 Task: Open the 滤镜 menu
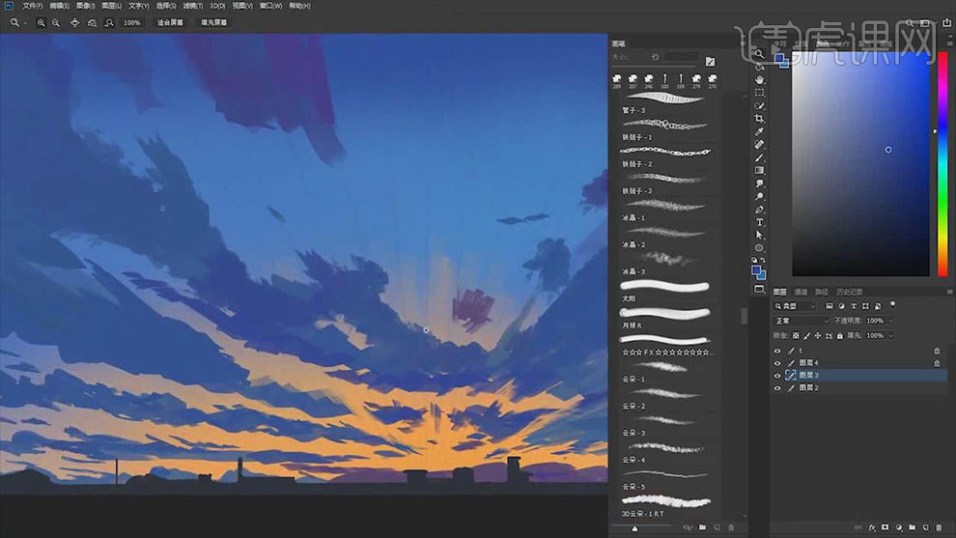pyautogui.click(x=192, y=6)
